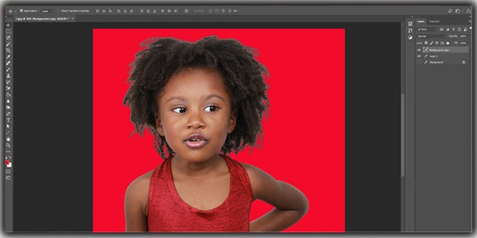The width and height of the screenshot is (477, 238).
Task: Select the Move tool in the toolbar
Action: coord(8,25)
